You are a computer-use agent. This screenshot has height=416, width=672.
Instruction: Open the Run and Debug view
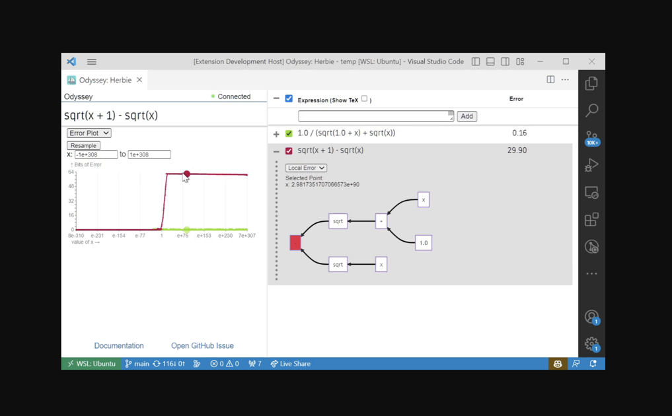pyautogui.click(x=591, y=164)
